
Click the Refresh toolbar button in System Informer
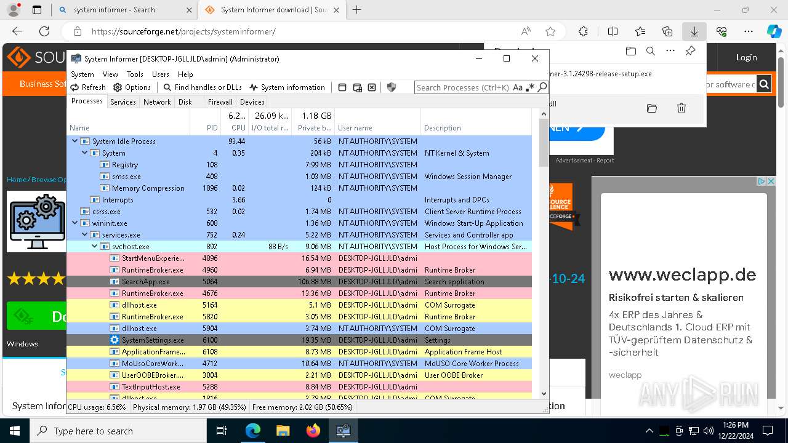88,87
